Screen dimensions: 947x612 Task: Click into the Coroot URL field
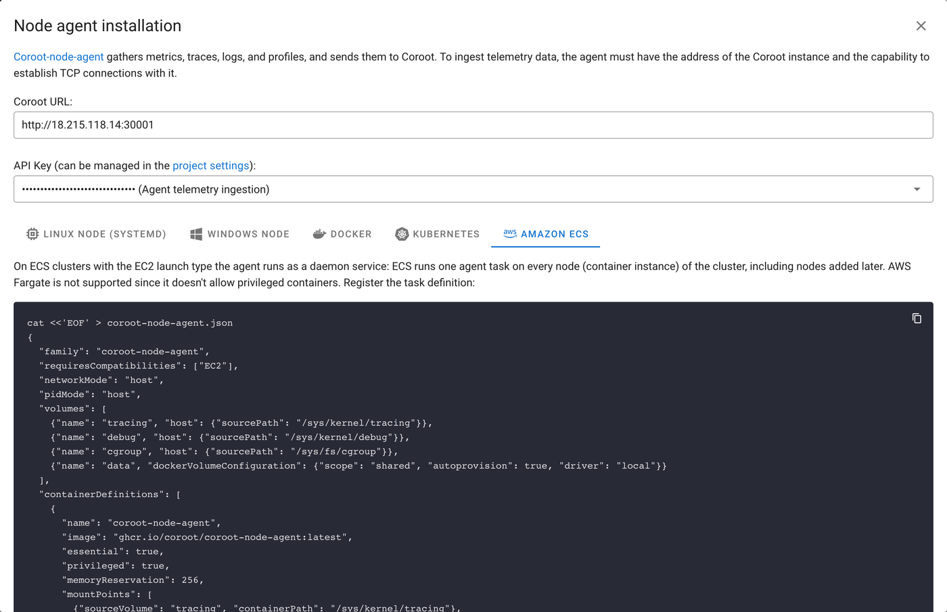tap(473, 125)
